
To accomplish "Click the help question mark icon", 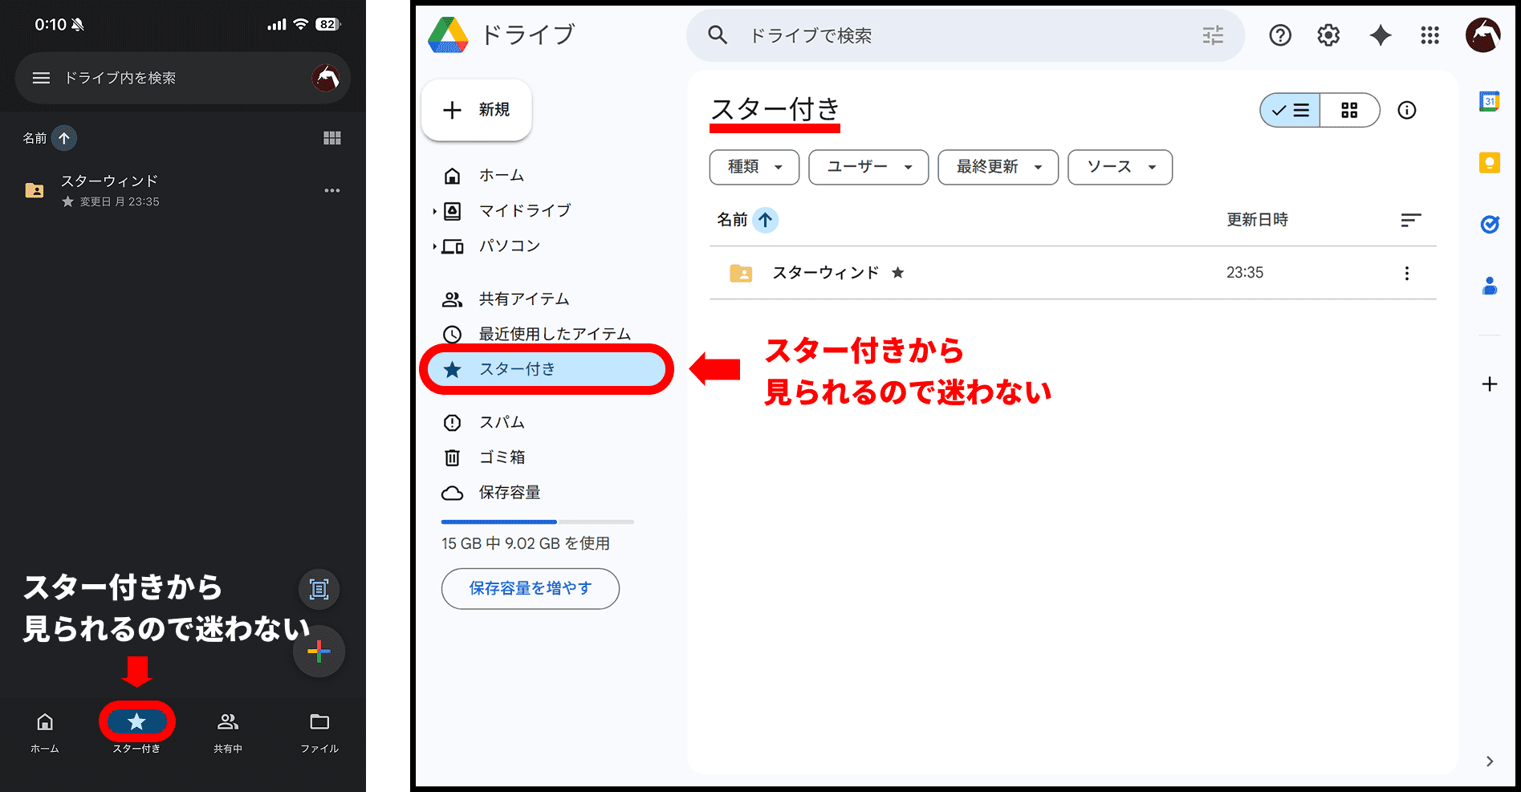I will point(1280,35).
